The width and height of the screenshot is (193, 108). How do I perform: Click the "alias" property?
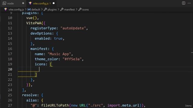[31, 100]
